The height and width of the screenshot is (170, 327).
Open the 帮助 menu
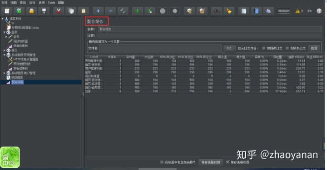(61, 3)
